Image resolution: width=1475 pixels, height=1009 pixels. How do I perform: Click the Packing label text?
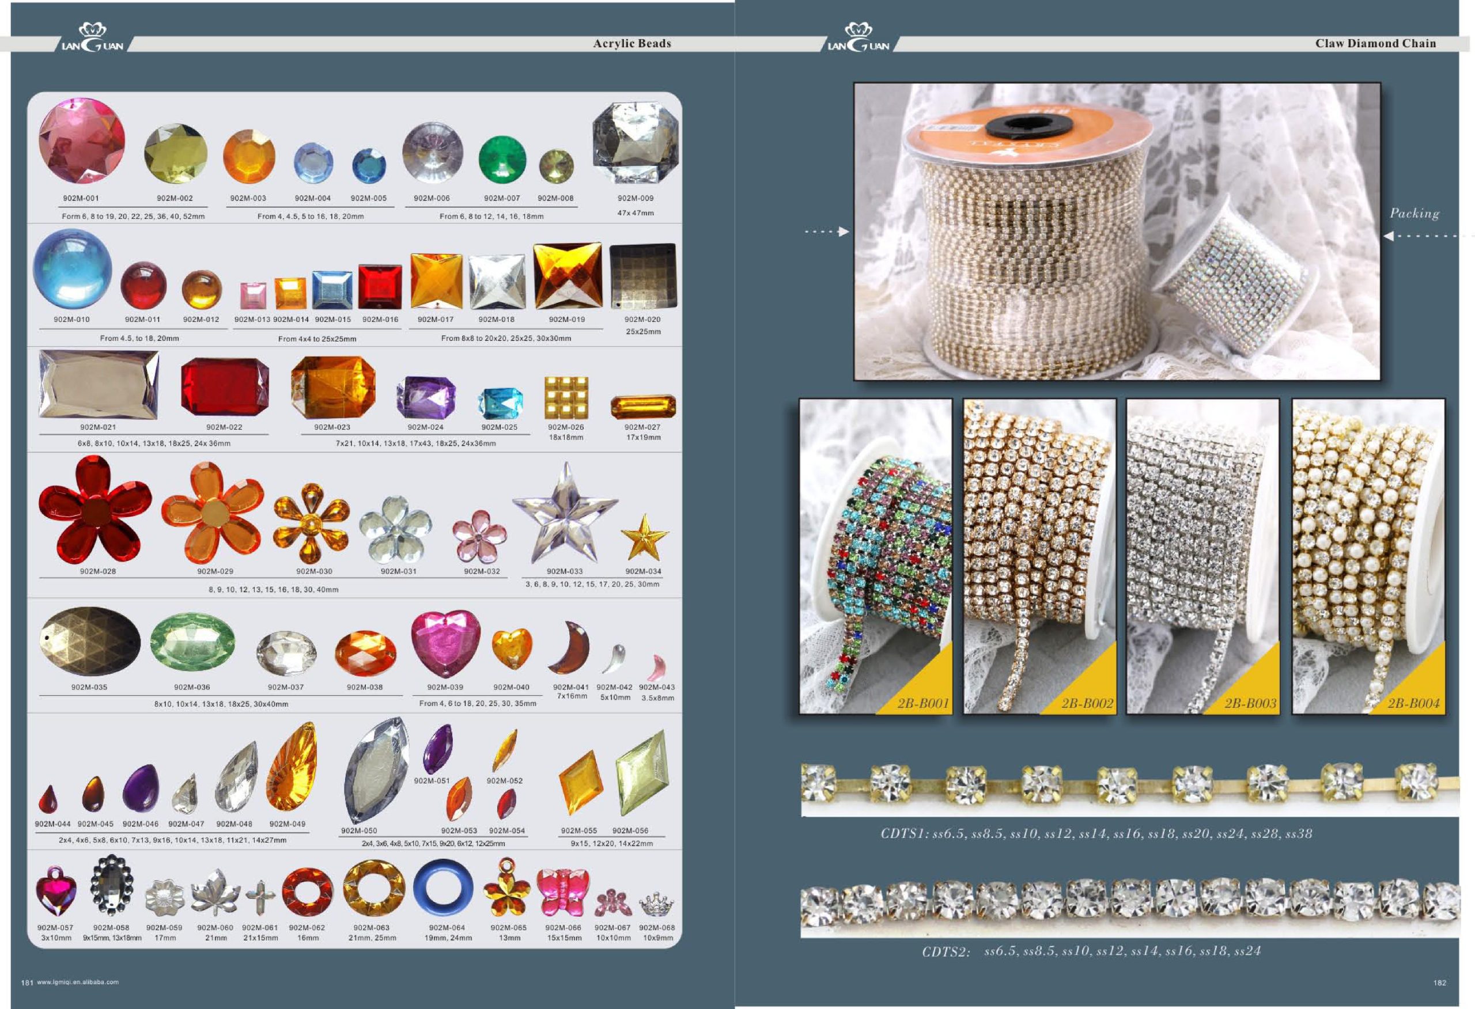1414,213
